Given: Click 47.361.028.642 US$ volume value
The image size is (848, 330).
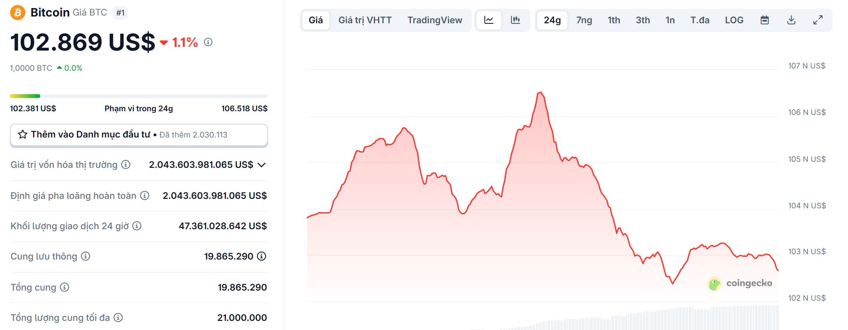Looking at the screenshot, I should point(223,226).
